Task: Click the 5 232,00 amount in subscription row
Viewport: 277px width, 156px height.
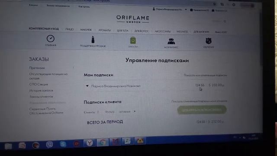Action: [216, 85]
